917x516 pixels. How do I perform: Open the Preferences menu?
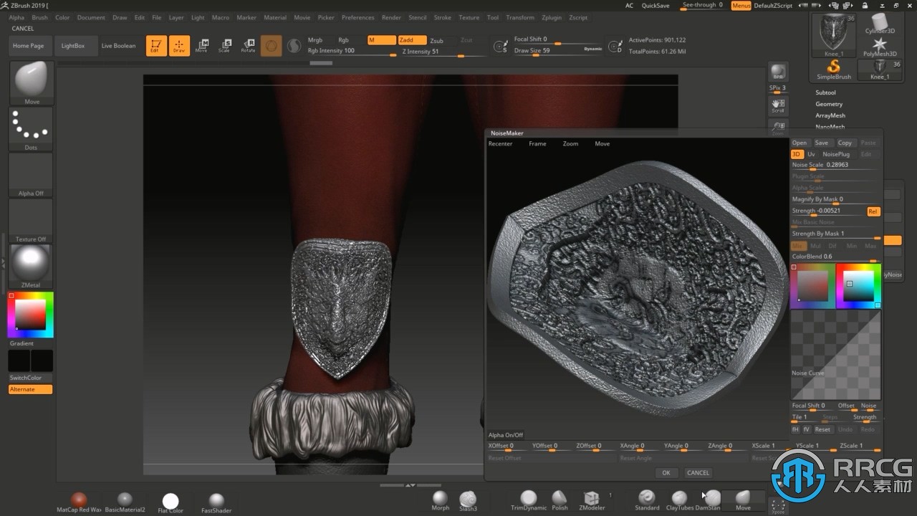(357, 17)
